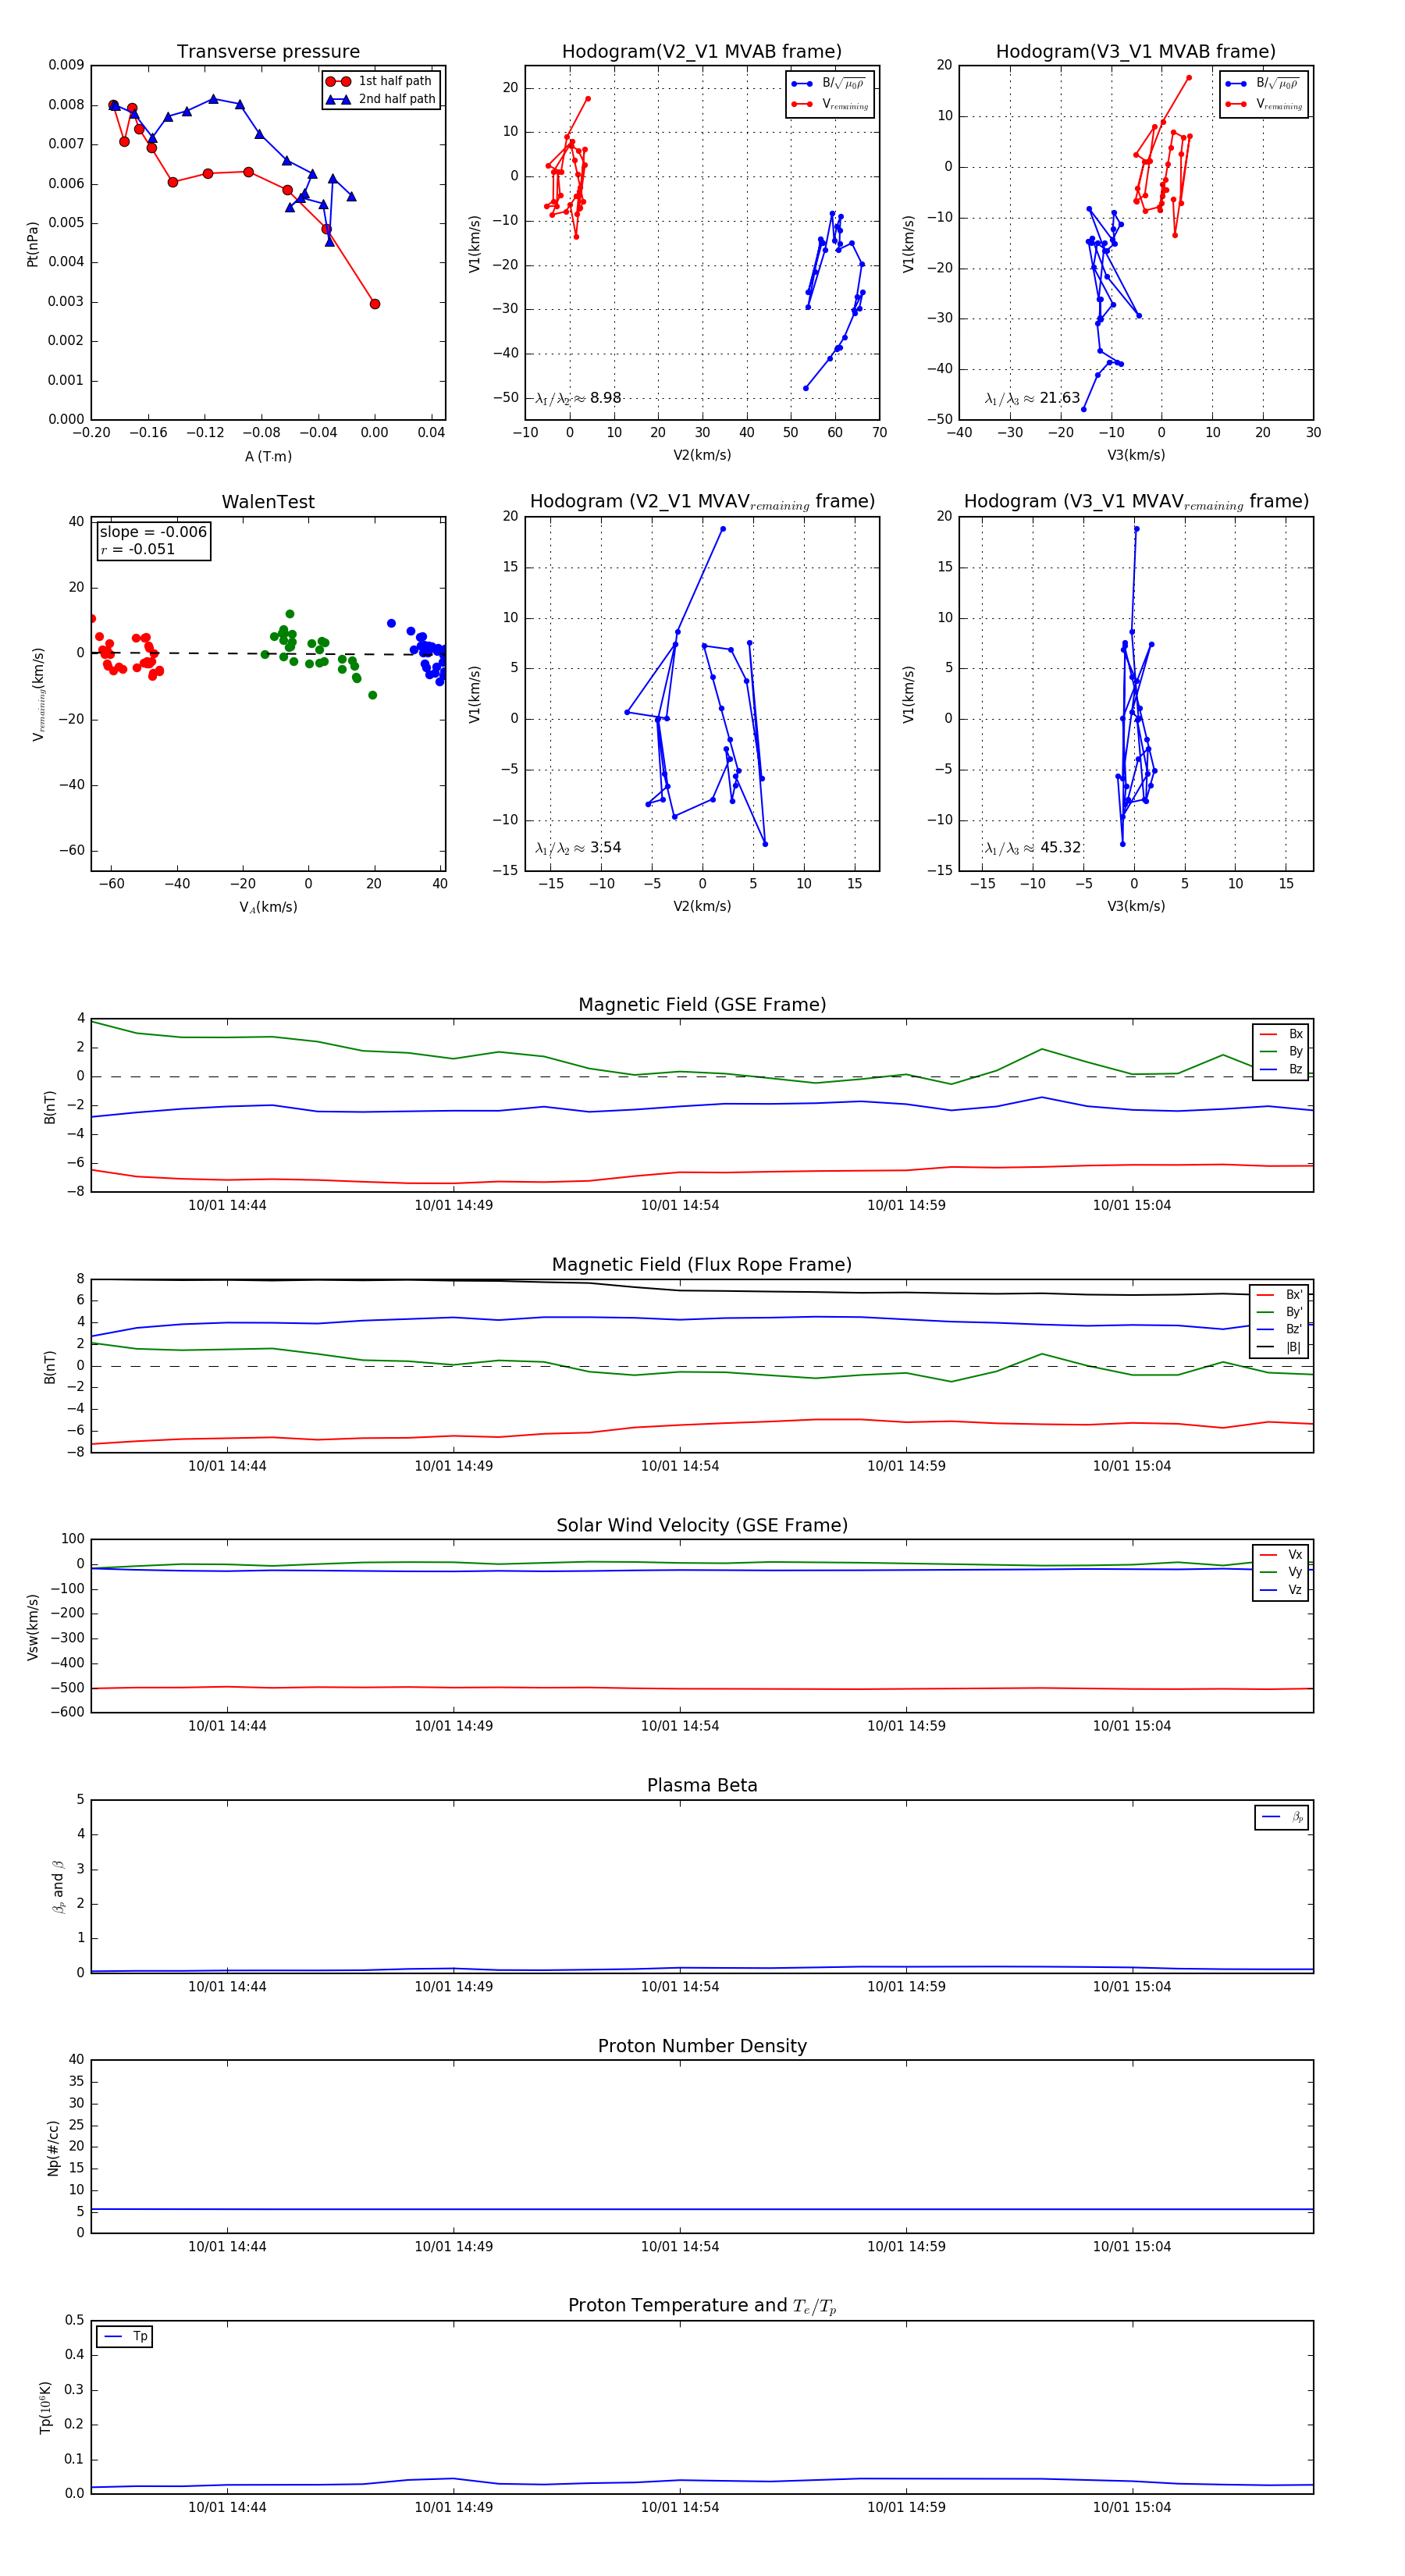This screenshot has height=2576, width=1405.
Task: Click the "Plasma Beta" plot title
Action: [x=702, y=1786]
